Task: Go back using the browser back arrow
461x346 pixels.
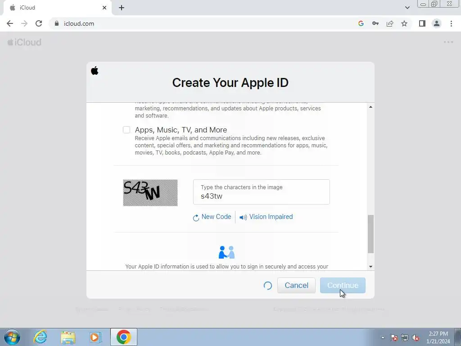Action: click(x=10, y=23)
